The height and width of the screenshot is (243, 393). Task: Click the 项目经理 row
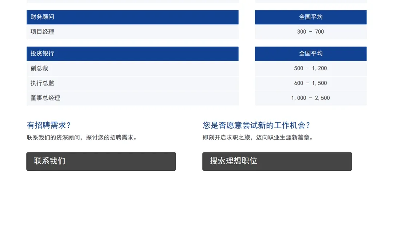pos(132,32)
